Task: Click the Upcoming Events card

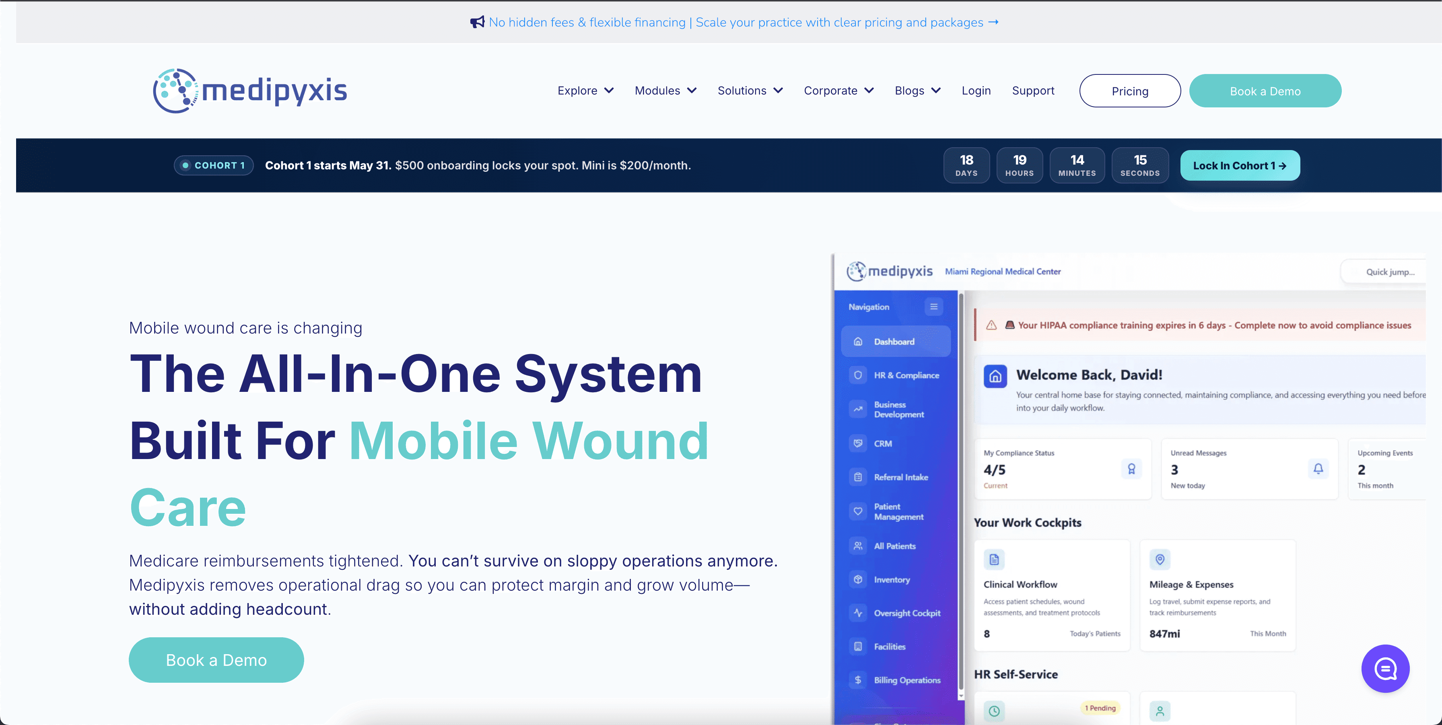Action: tap(1387, 469)
